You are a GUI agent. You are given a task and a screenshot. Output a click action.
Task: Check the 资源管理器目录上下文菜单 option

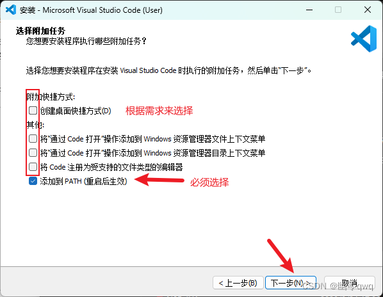point(33,153)
